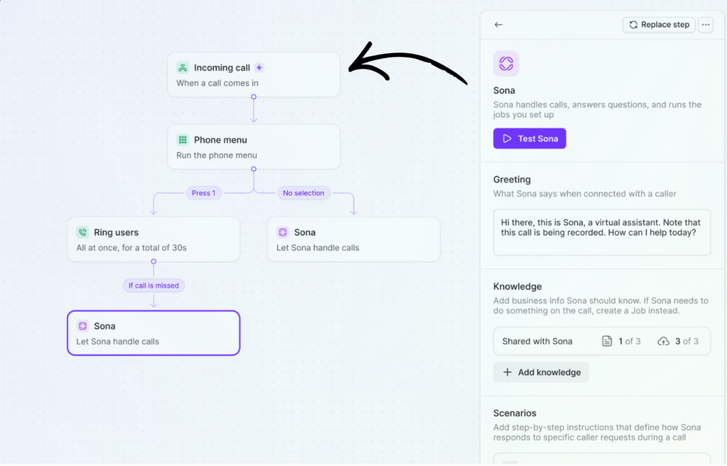Click Sona icon in the selected step

pos(83,326)
